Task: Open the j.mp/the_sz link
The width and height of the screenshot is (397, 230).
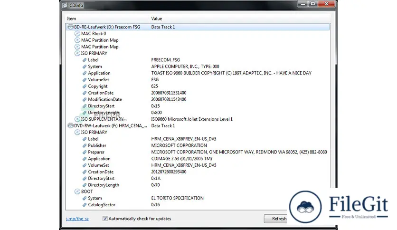Action: click(77, 219)
